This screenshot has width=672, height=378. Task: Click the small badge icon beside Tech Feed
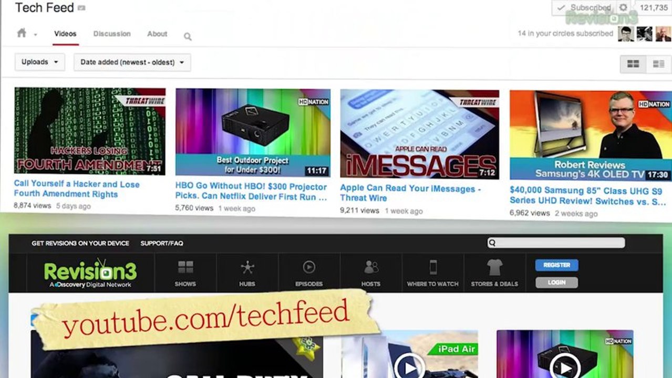coord(81,8)
